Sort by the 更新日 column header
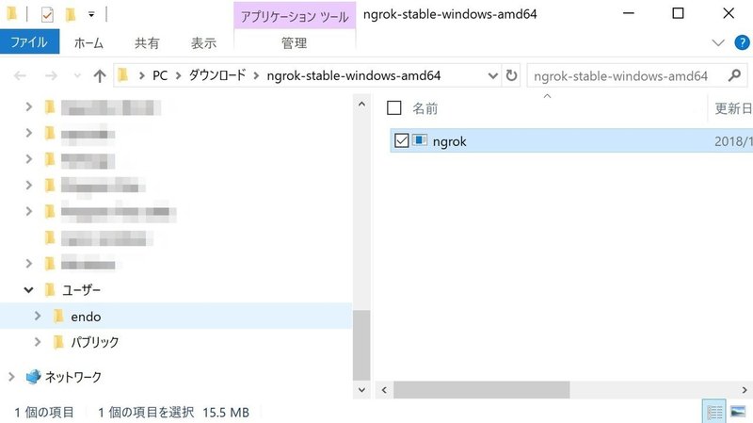753x423 pixels. coord(733,108)
